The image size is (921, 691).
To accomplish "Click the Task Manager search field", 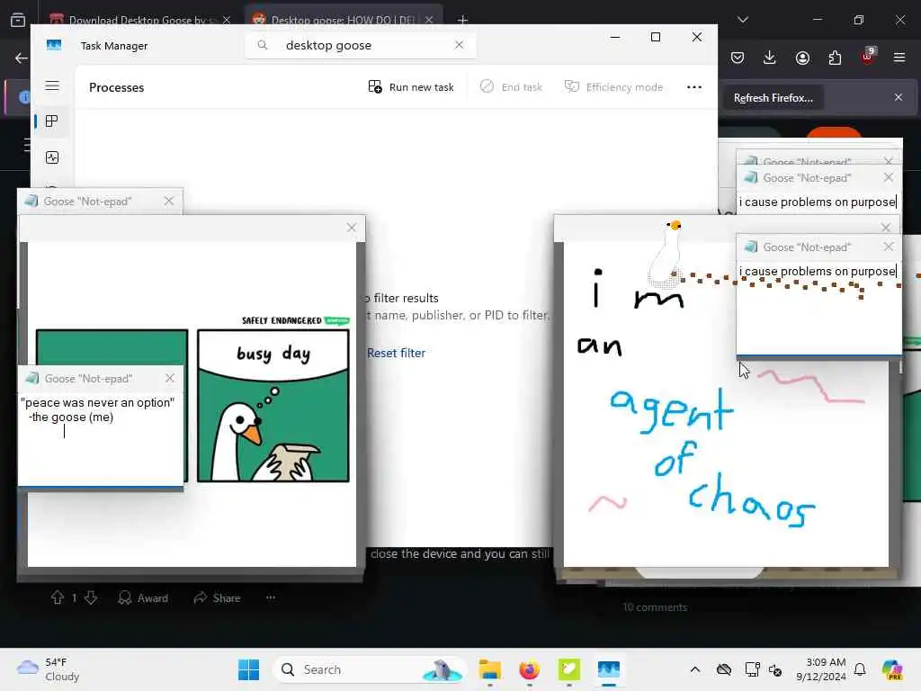I will tap(360, 45).
